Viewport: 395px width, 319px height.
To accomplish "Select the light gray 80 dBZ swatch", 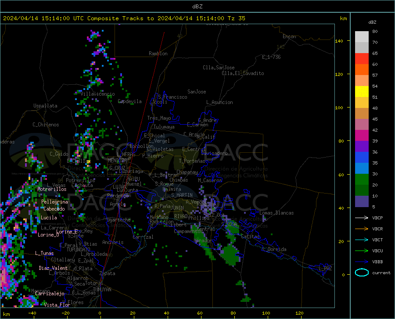I will [362, 36].
